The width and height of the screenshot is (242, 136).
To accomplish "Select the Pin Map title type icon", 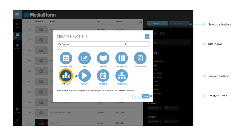I will 66,75.
